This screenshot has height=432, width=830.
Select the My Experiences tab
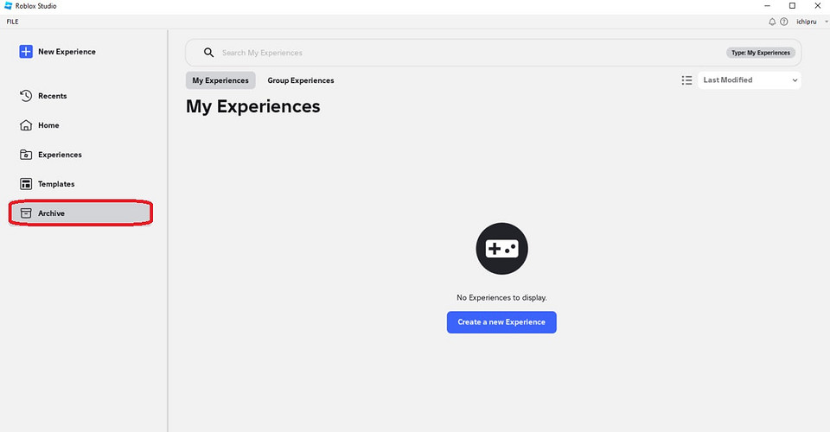pyautogui.click(x=220, y=80)
